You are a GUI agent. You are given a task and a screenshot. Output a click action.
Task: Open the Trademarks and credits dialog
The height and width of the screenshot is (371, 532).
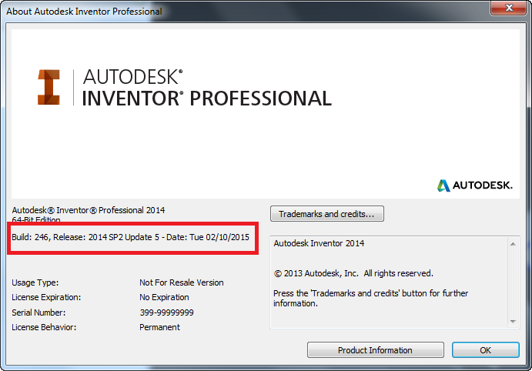coord(327,214)
